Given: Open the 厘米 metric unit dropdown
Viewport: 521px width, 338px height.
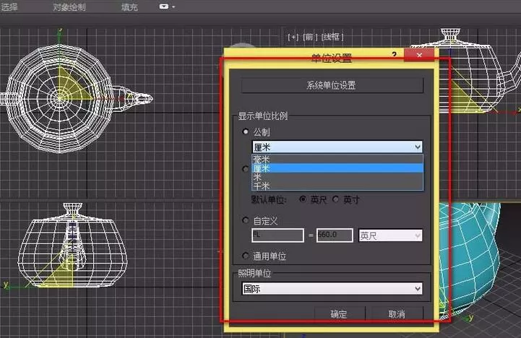Looking at the screenshot, I should (337, 147).
